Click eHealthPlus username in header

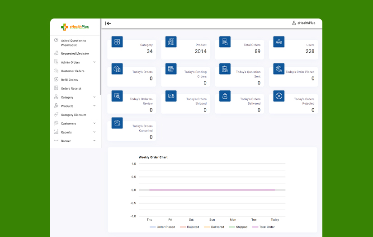tap(307, 23)
